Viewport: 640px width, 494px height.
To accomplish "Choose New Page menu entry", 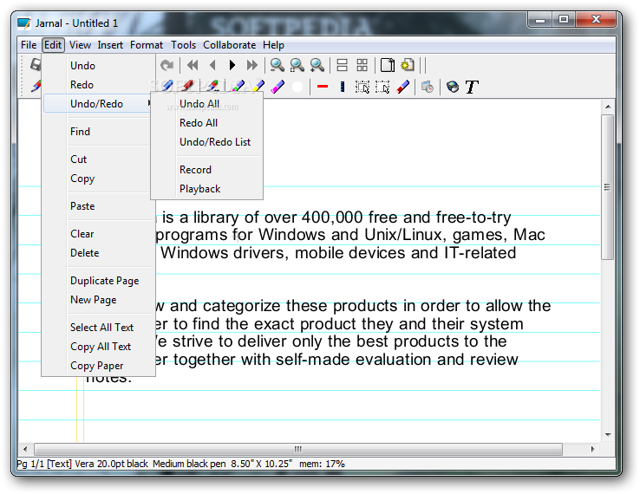I will point(97,300).
